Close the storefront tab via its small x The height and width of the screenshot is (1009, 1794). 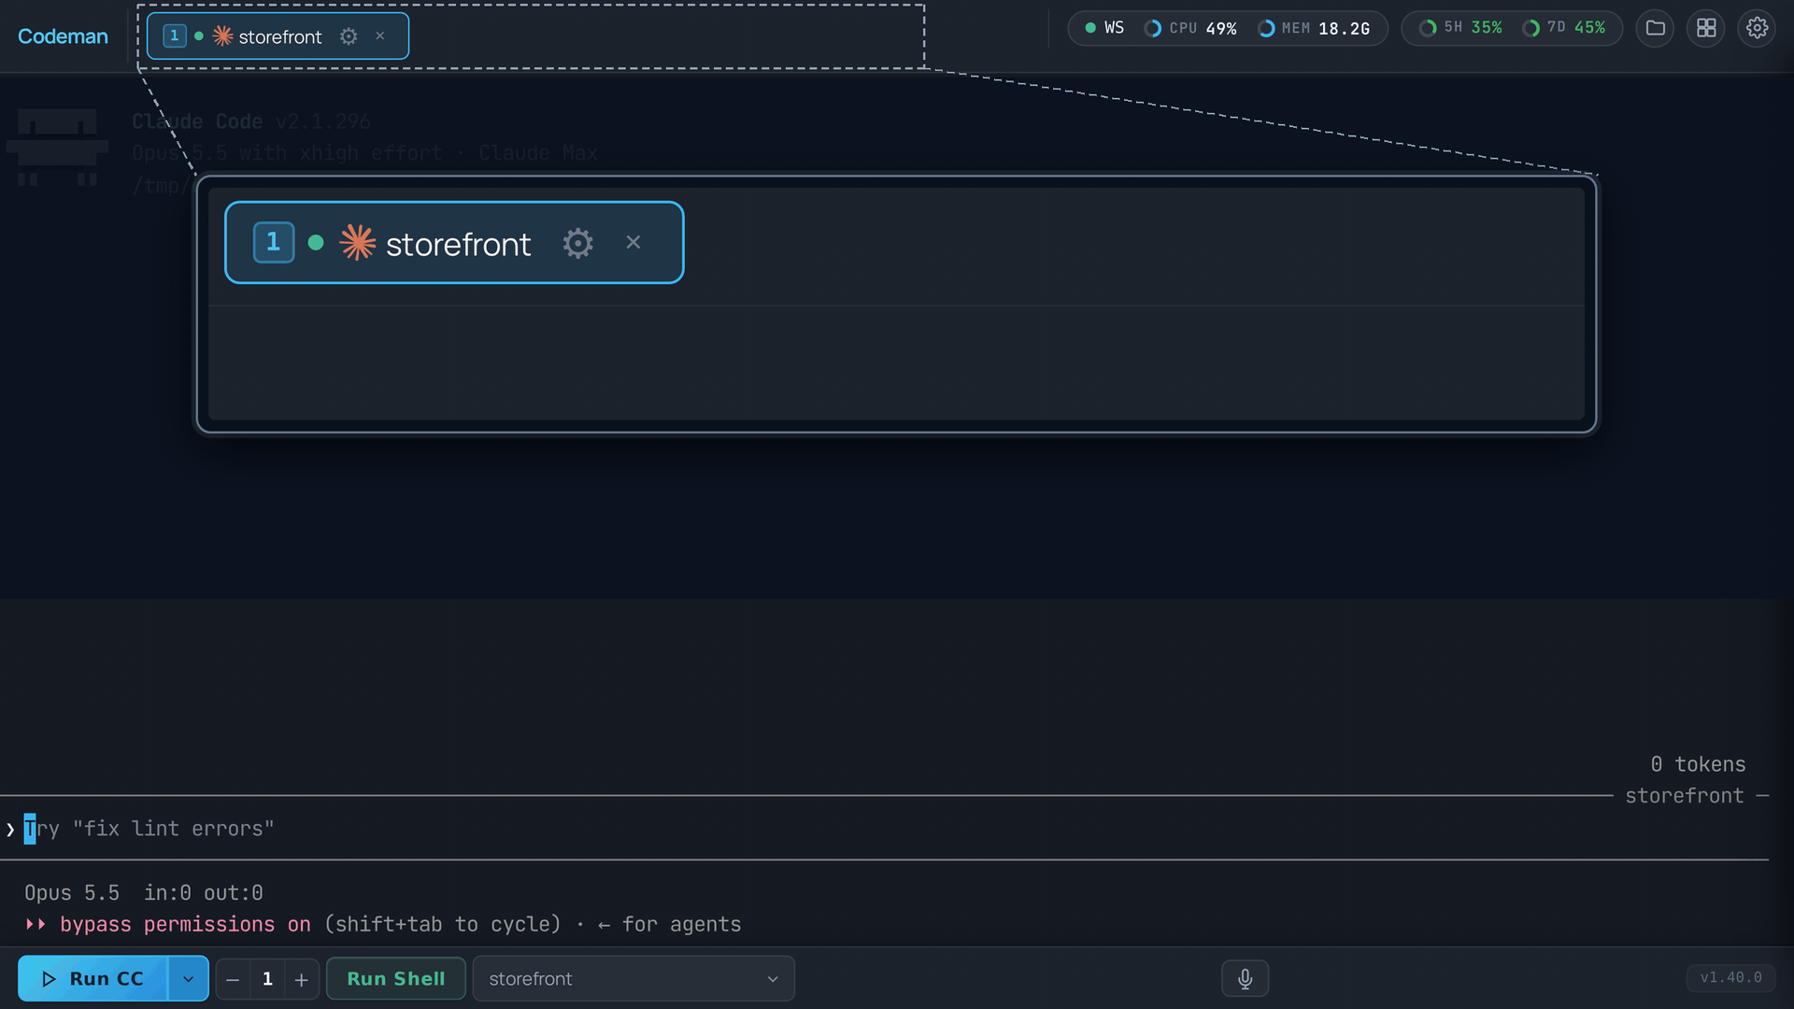[x=380, y=36]
